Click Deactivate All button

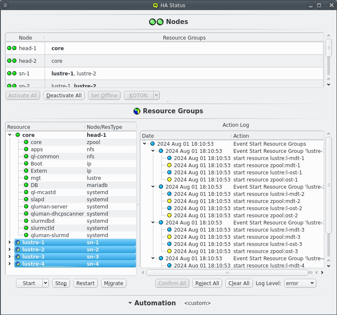pos(64,96)
